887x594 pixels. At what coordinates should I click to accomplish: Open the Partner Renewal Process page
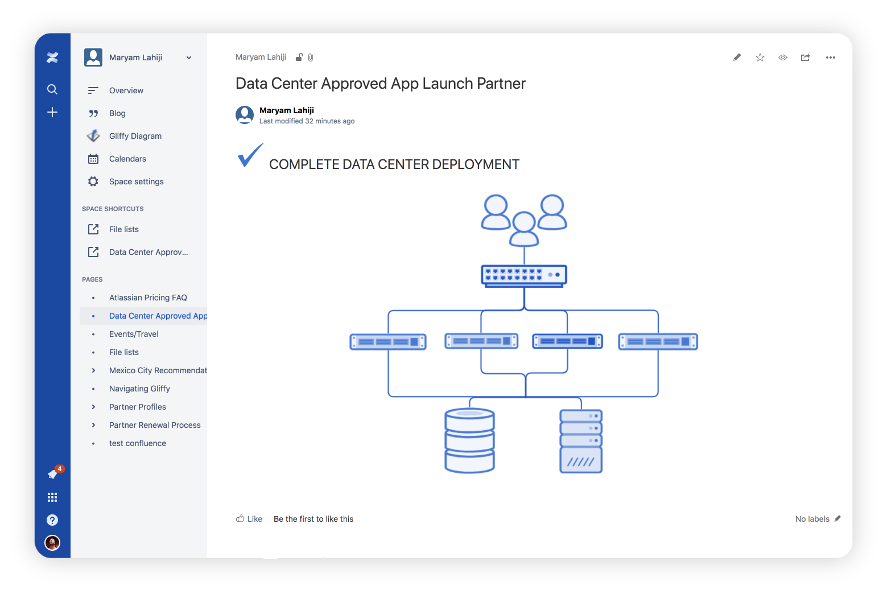click(x=155, y=425)
